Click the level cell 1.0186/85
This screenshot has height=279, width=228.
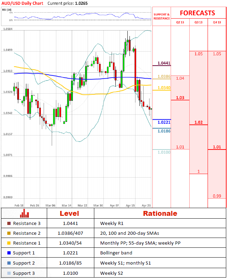point(70,263)
